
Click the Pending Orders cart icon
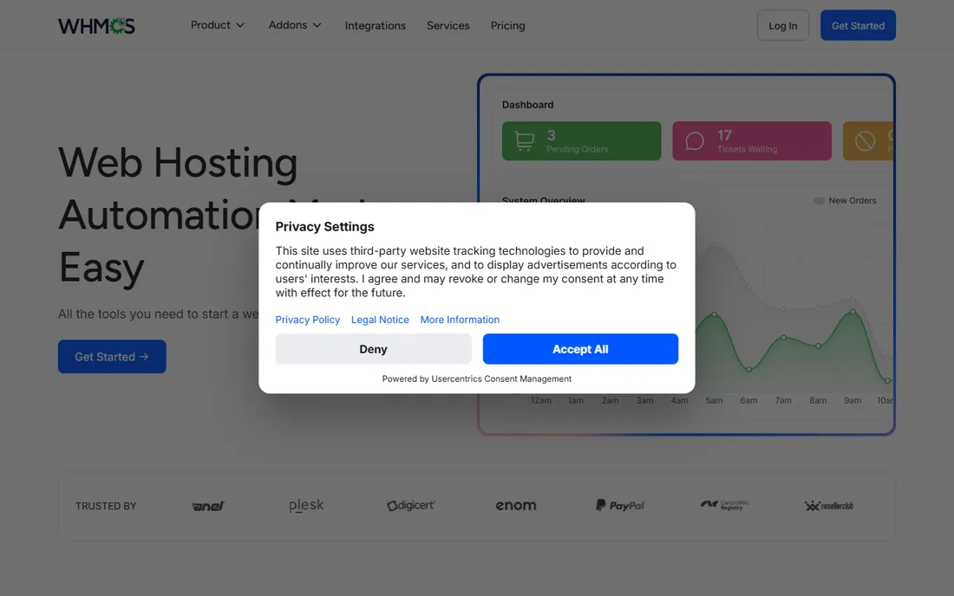[x=524, y=141]
